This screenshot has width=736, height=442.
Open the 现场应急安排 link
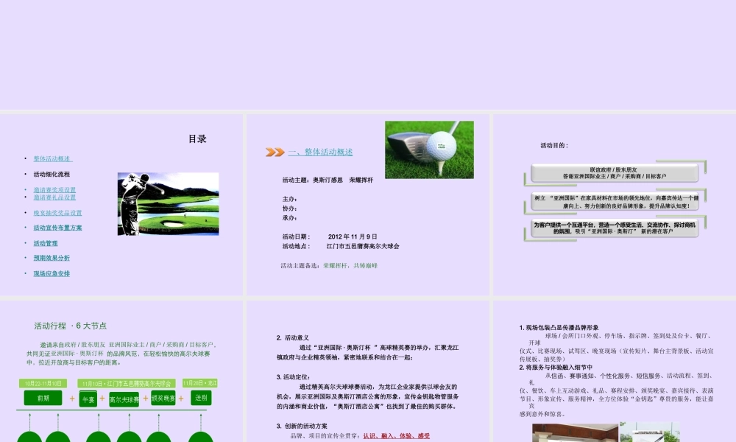[x=52, y=273]
